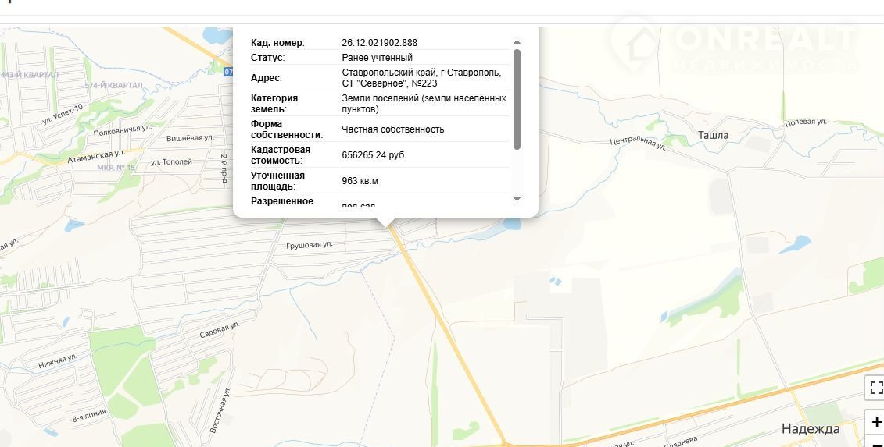Screen dimensions: 884x447
Task: Click the popup scrollbar thumb
Action: pyautogui.click(x=517, y=98)
